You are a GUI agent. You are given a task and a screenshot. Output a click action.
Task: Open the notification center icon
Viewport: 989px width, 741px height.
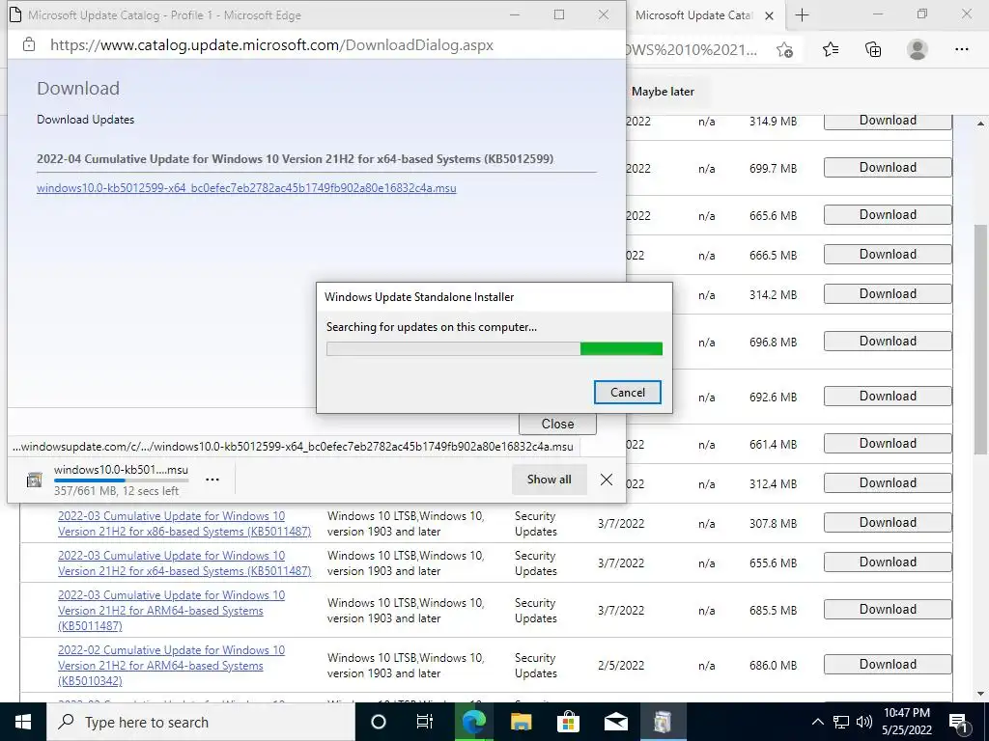[x=959, y=722]
